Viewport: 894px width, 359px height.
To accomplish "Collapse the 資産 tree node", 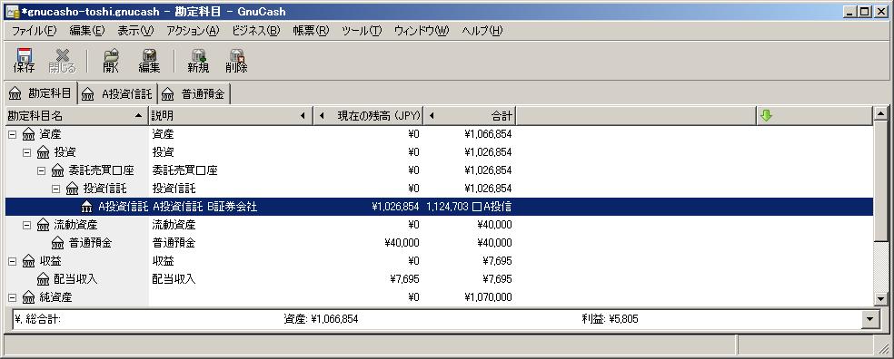I will click(x=12, y=135).
